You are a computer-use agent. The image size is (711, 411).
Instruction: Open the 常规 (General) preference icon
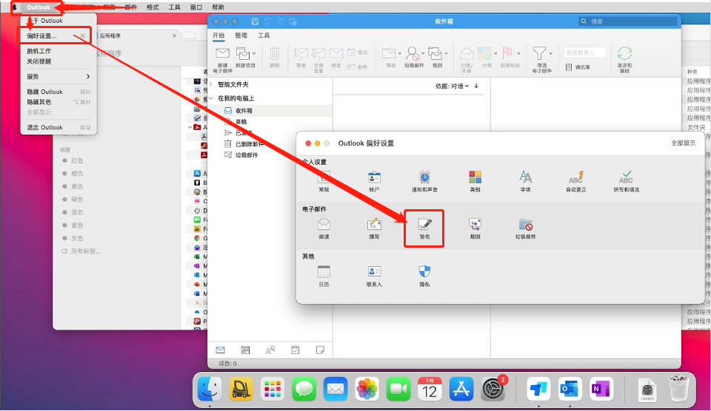pyautogui.click(x=324, y=181)
